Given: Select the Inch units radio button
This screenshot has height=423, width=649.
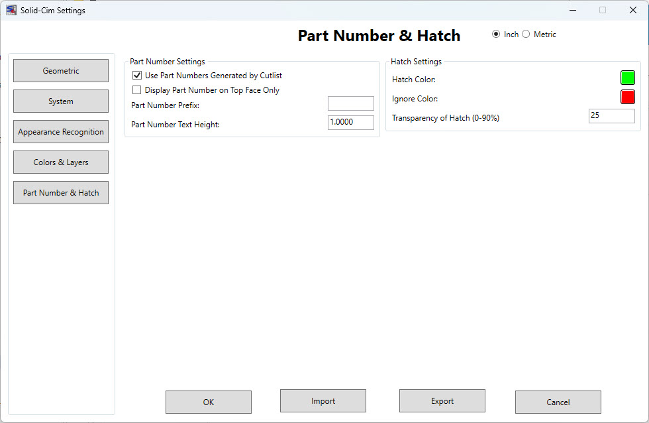Looking at the screenshot, I should [496, 34].
